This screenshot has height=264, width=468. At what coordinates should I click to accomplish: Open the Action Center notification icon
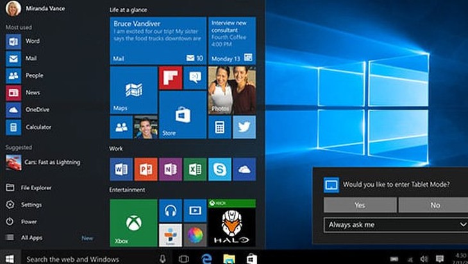[x=439, y=259]
